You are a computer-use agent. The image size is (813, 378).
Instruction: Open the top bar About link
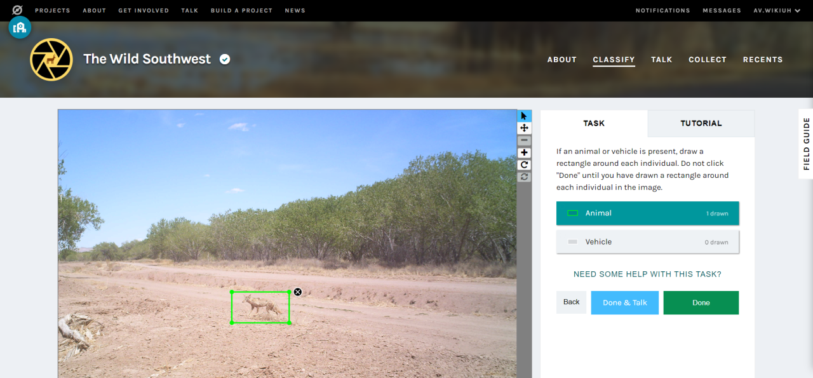pos(94,11)
